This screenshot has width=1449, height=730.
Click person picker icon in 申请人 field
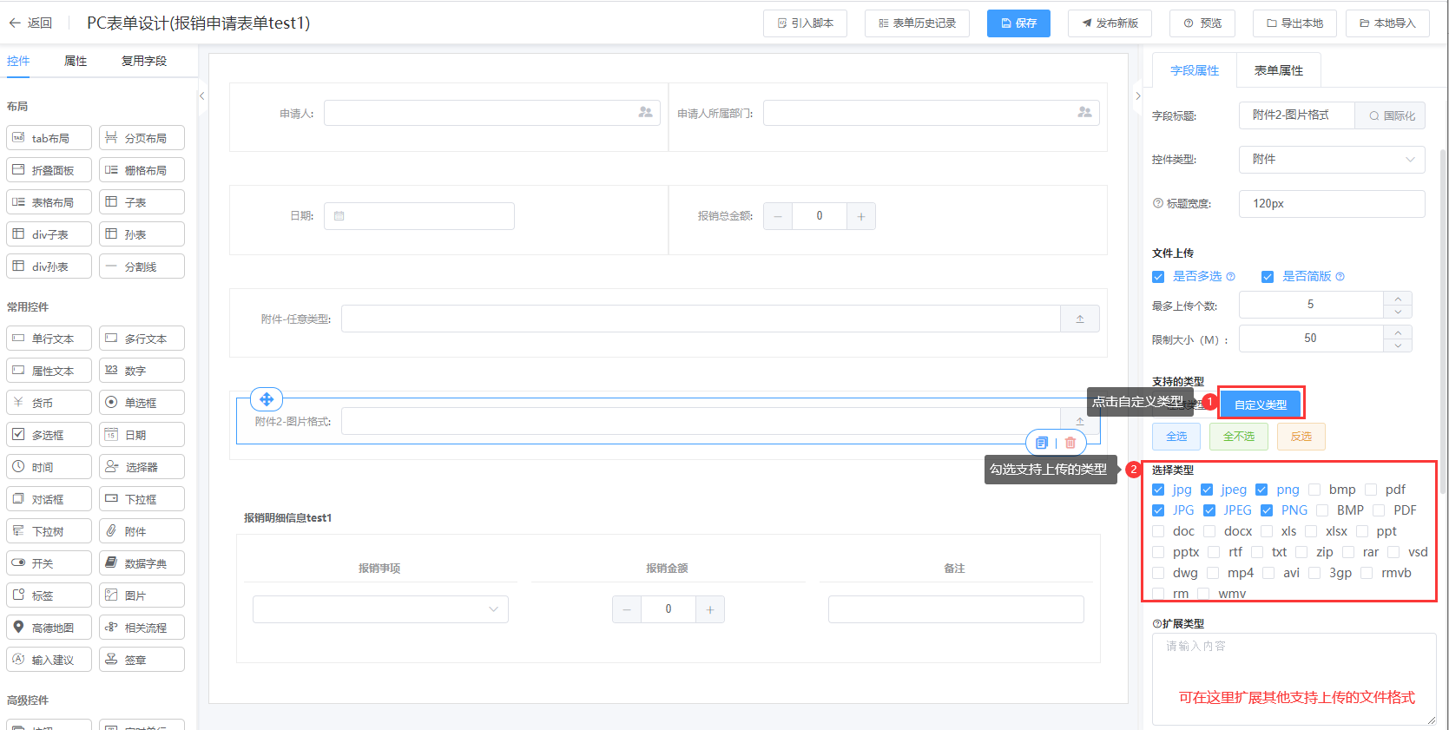pyautogui.click(x=645, y=113)
